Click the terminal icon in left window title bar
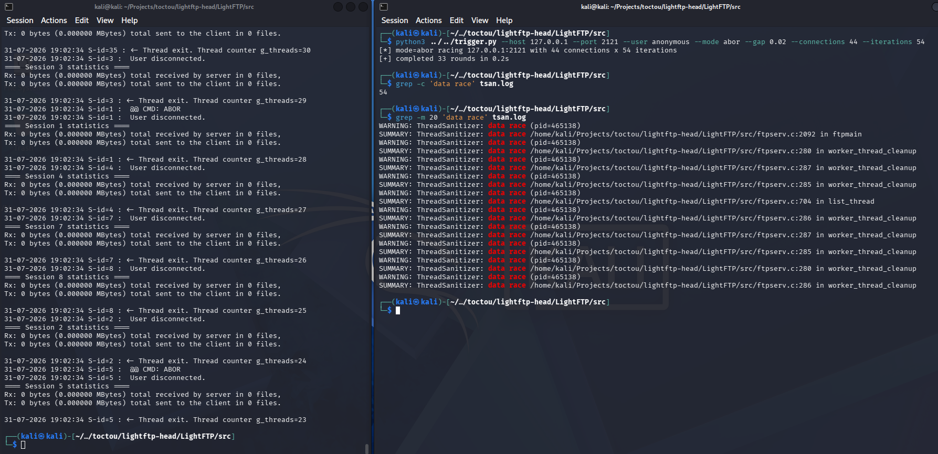Screen dimensions: 938x454 pos(9,7)
